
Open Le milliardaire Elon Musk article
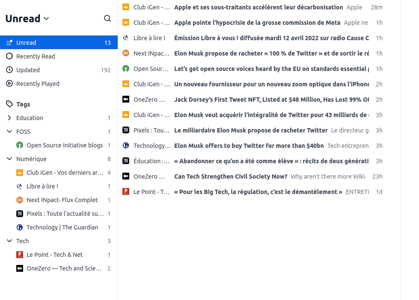pyautogui.click(x=251, y=130)
